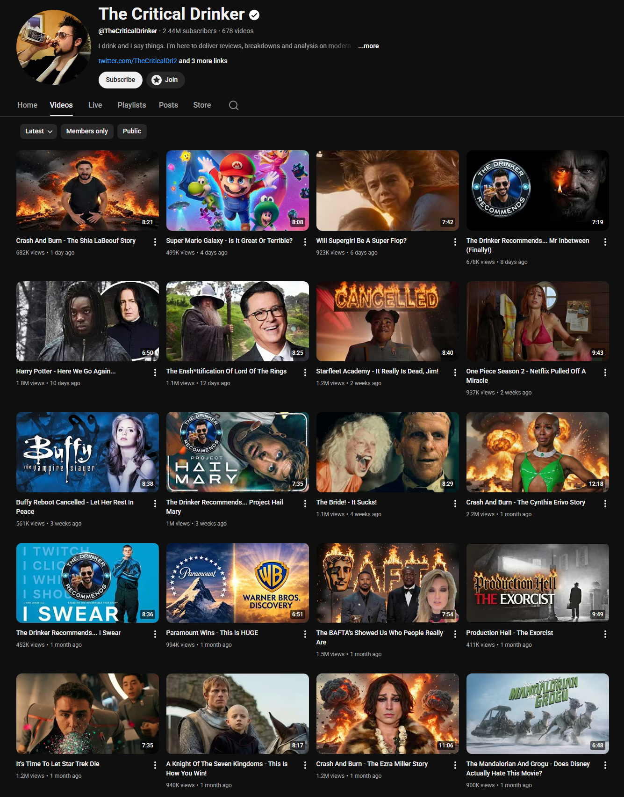Open options menu for Mandalorian And Grogu video
Viewport: 624px width, 797px height.
[x=605, y=765]
